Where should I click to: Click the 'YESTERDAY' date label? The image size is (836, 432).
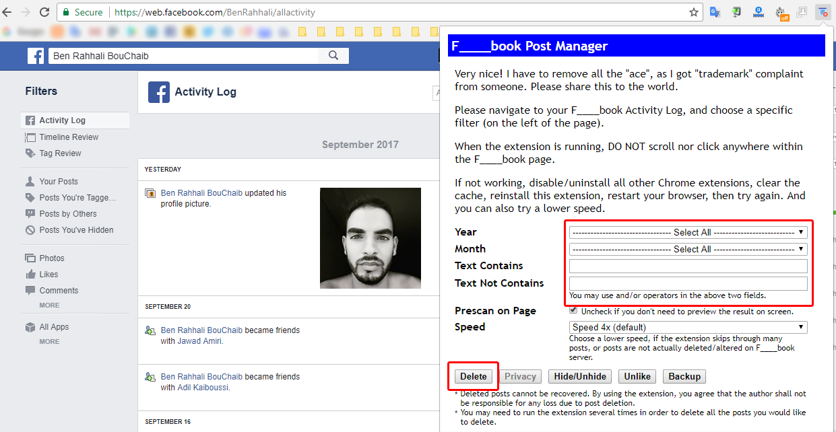pyautogui.click(x=163, y=170)
